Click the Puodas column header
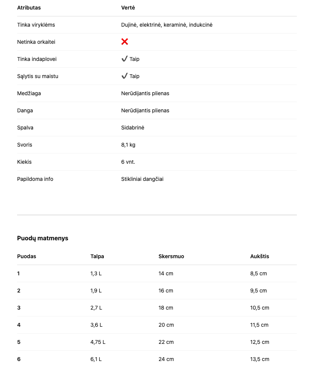The image size is (317, 385). [27, 256]
